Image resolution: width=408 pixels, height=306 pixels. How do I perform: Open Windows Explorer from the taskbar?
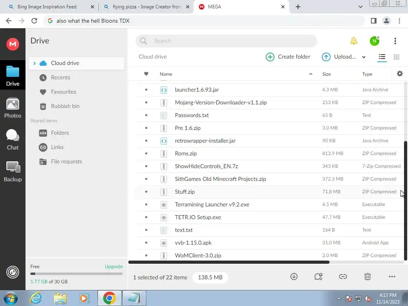point(60,298)
